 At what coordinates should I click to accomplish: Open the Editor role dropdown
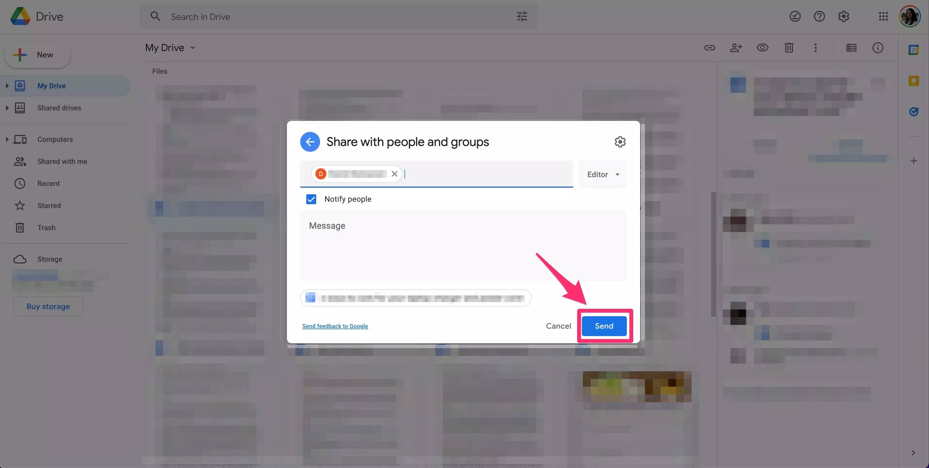[x=603, y=174]
